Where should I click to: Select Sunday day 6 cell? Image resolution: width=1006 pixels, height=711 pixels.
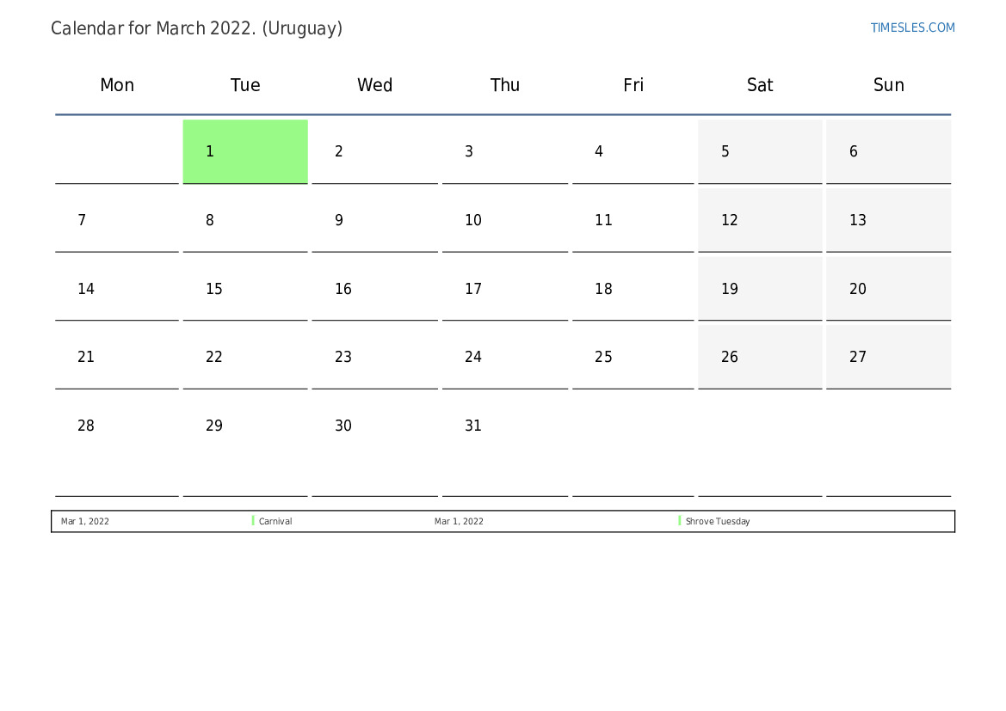point(889,151)
